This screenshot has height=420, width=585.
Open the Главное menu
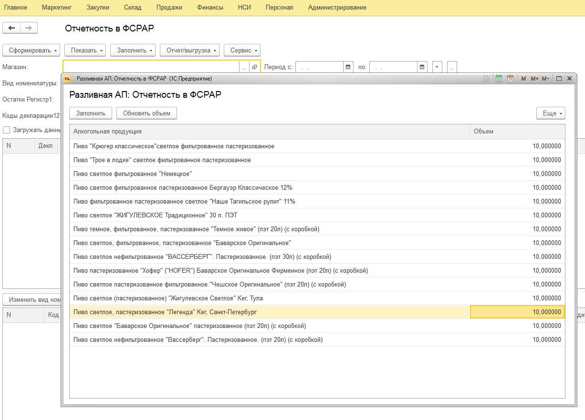pyautogui.click(x=16, y=8)
